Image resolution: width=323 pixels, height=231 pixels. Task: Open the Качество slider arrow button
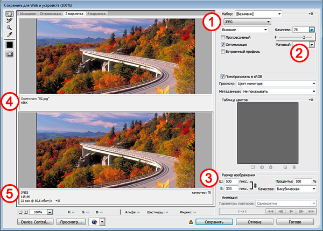tap(312, 30)
